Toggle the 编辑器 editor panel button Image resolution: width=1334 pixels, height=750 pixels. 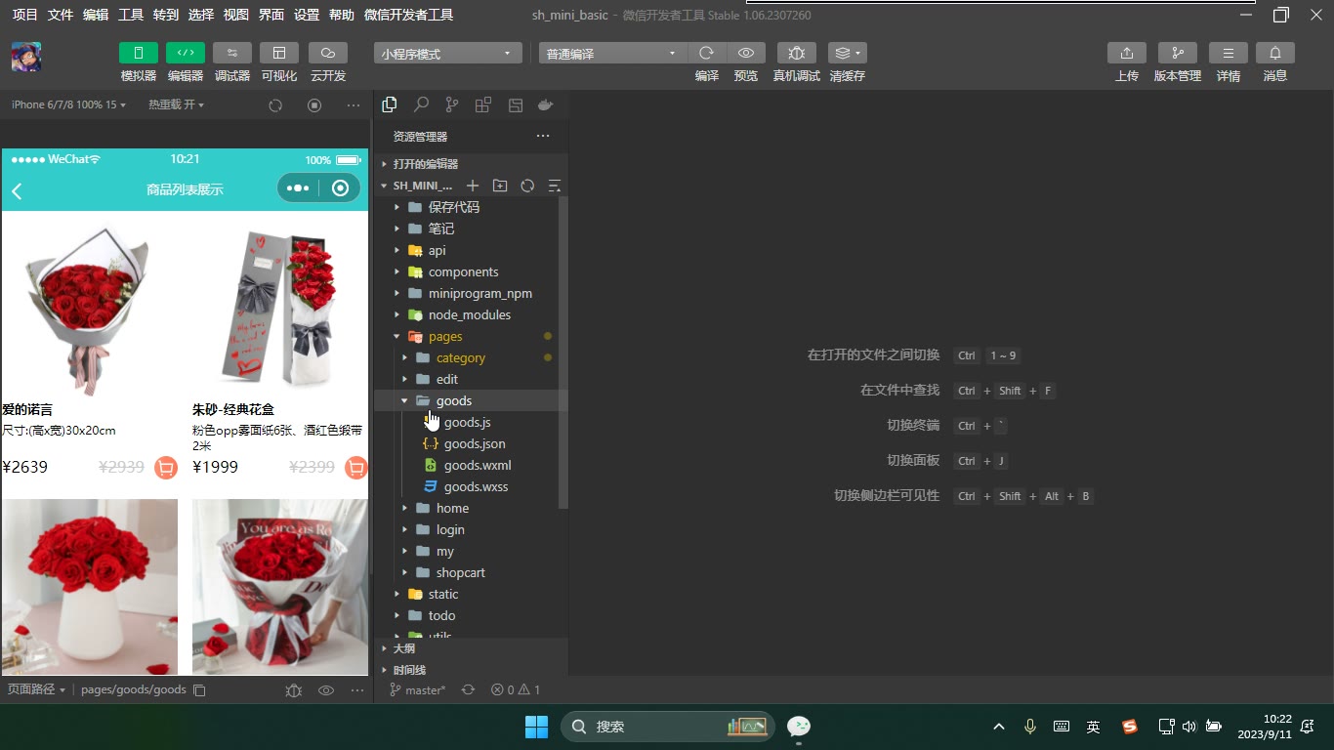tap(186, 53)
